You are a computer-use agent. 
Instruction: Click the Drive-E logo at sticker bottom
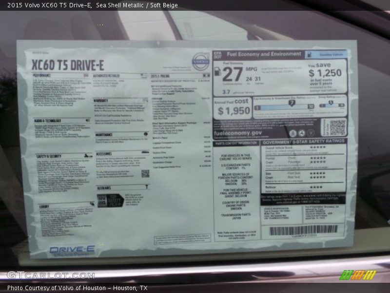72,251
